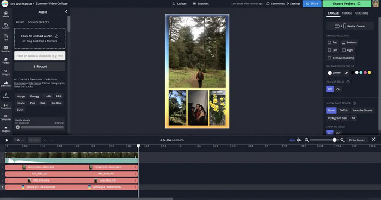Play the Hustle Muscle track preview
The width and height of the screenshot is (381, 200).
pyautogui.click(x=18, y=127)
